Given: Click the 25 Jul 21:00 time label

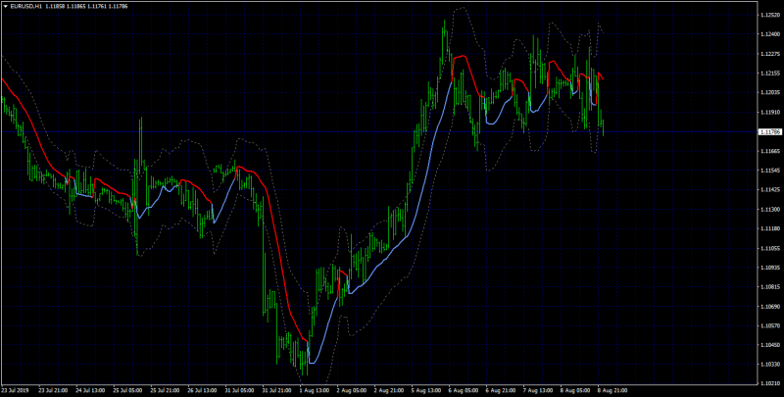Looking at the screenshot, I should coord(165,390).
